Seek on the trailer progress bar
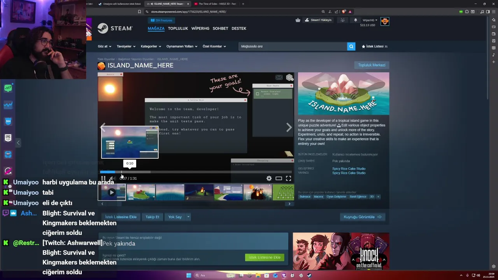498x280 pixels. 196,172
